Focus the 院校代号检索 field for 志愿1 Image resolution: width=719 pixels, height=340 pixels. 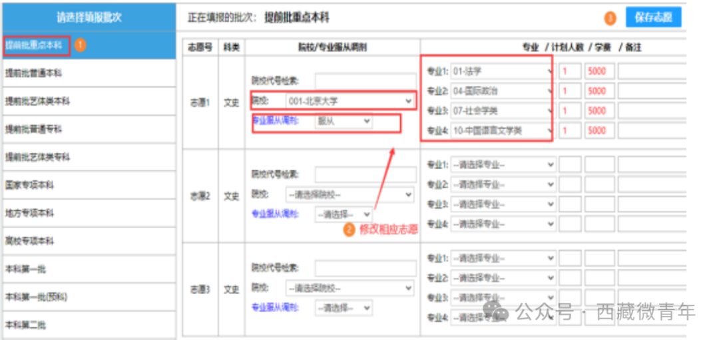coord(365,81)
